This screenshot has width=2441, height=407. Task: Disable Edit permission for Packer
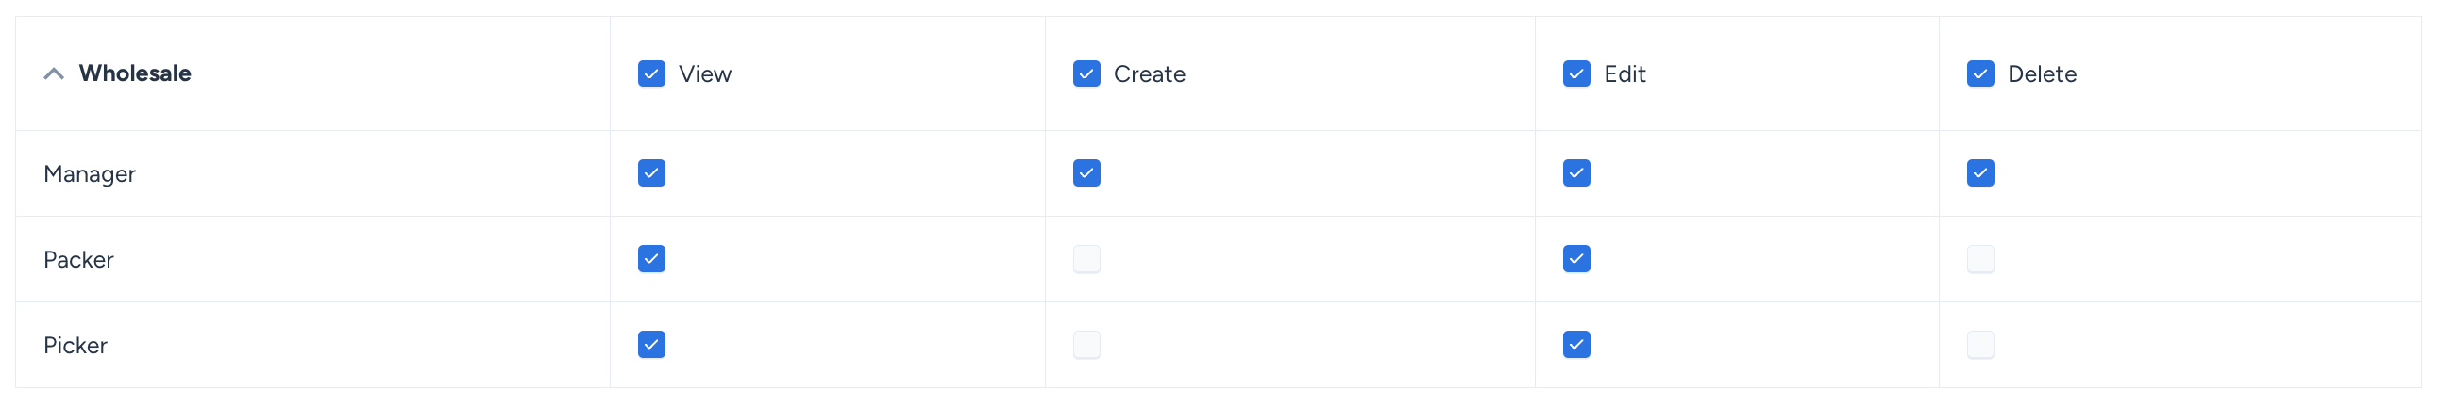(1575, 259)
